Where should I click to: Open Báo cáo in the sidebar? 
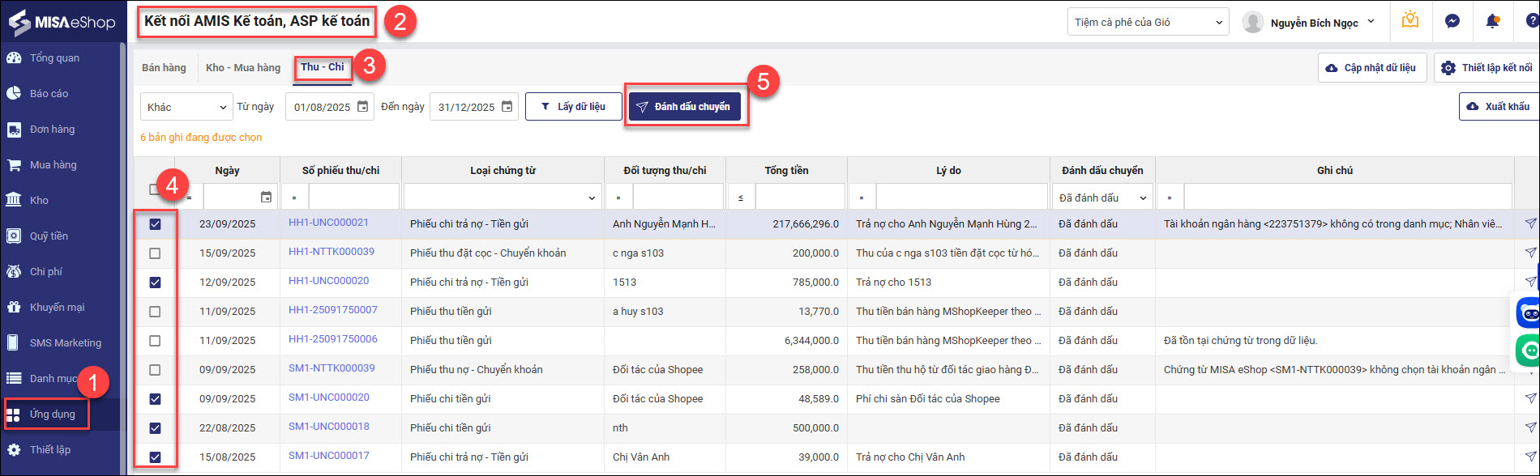[x=49, y=94]
